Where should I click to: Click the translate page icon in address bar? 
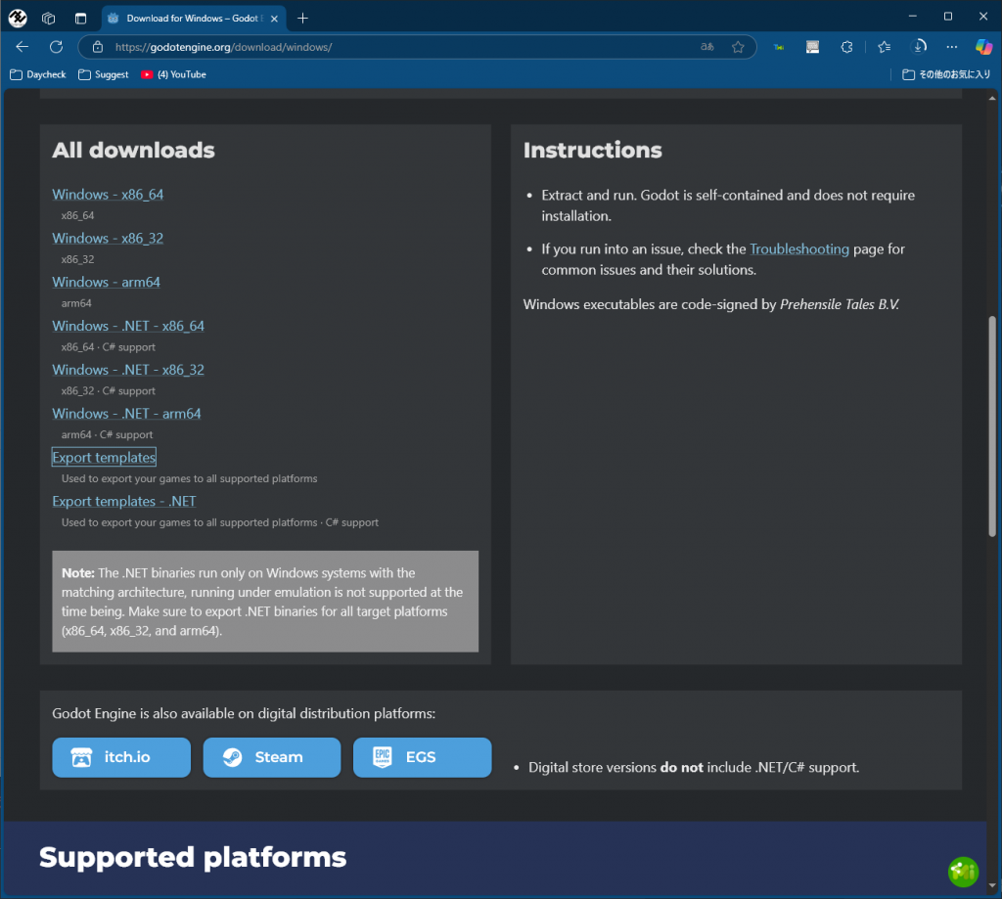tap(706, 47)
